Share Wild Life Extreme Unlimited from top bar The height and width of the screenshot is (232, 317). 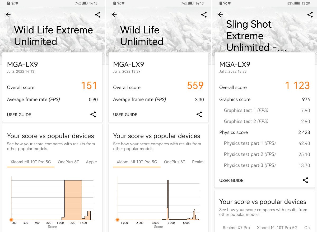pyautogui.click(x=98, y=15)
